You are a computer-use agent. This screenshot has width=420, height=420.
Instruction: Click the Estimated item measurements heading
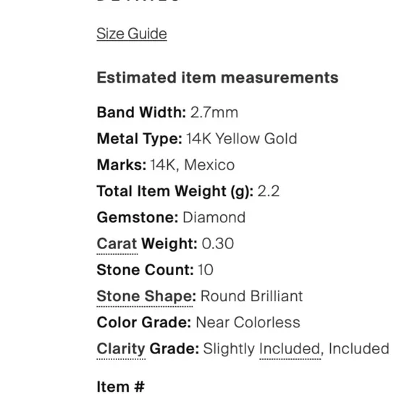pyautogui.click(x=217, y=77)
